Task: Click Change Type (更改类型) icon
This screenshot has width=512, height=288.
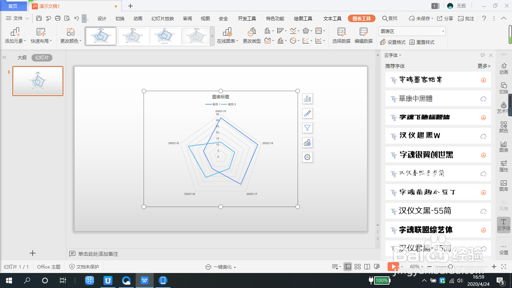Action: (x=252, y=36)
